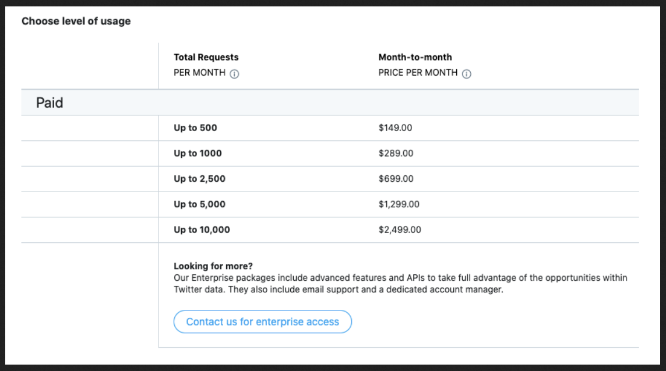Click the $289.00 monthly price

396,153
